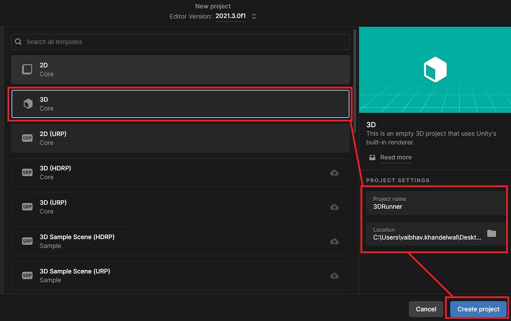Click the 3D Core template cube icon
The height and width of the screenshot is (321, 511).
click(28, 103)
